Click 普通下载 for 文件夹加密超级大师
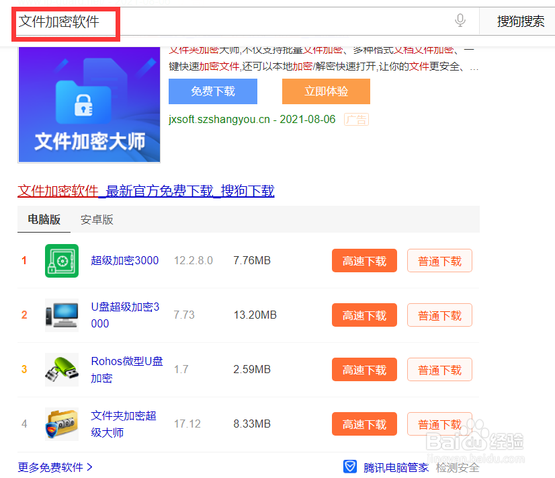This screenshot has height=478, width=555. coord(439,424)
